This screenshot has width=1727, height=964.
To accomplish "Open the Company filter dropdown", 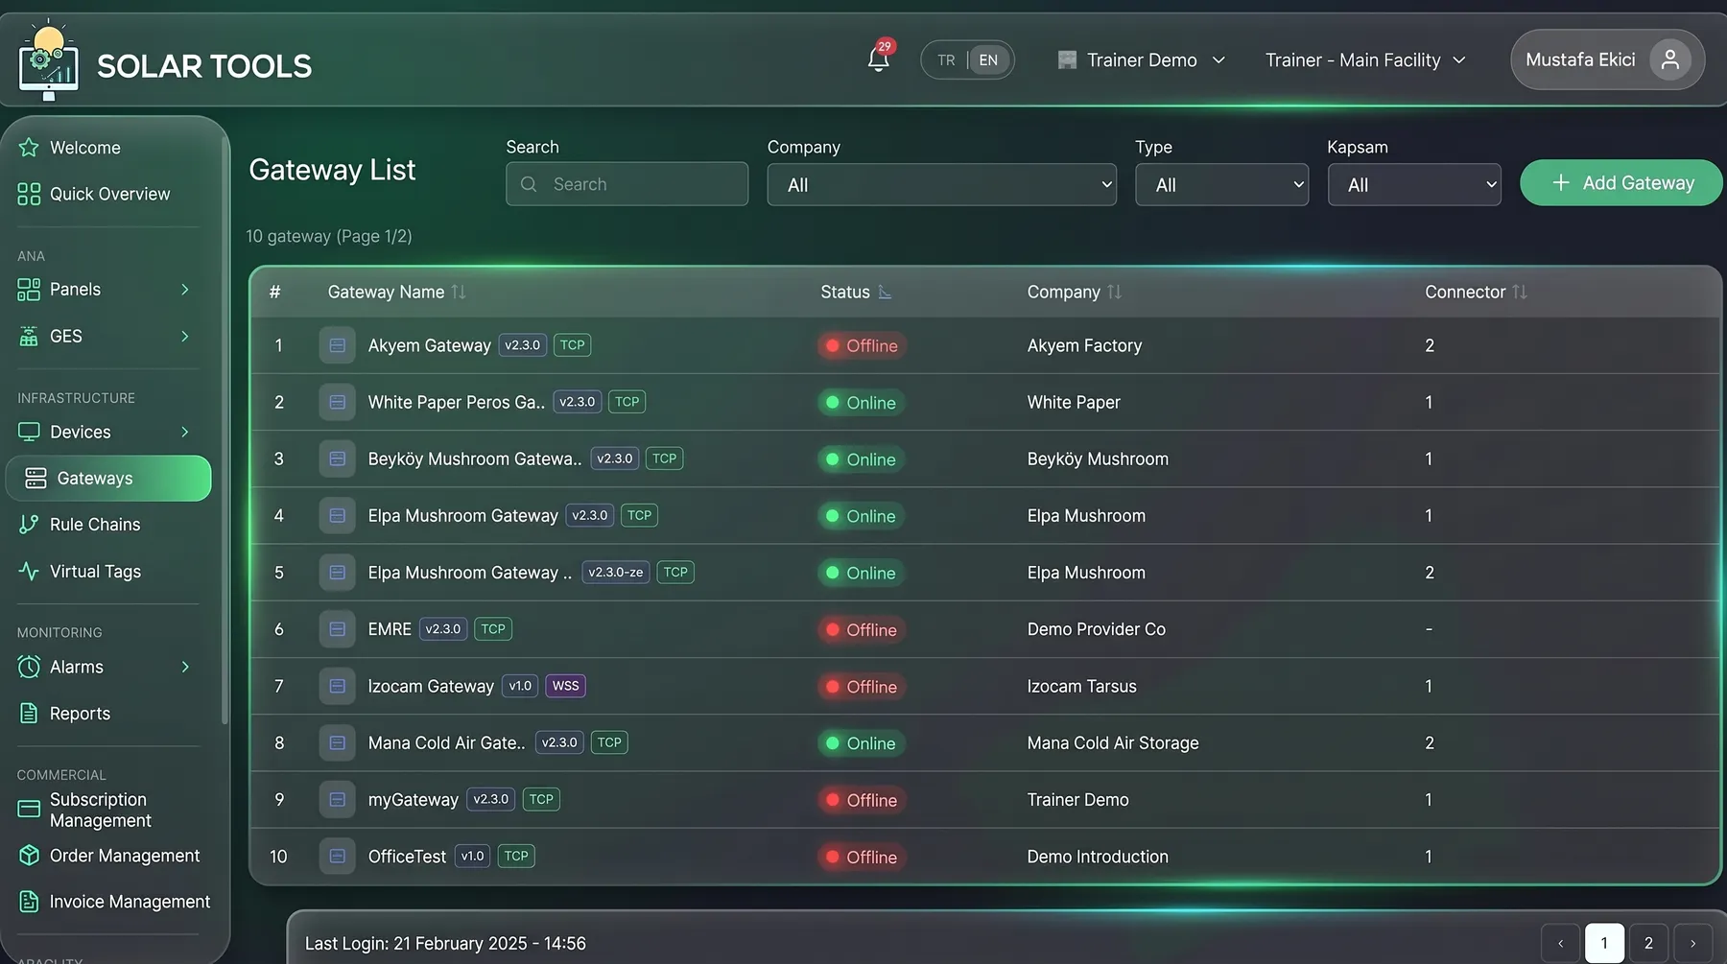I will (942, 185).
